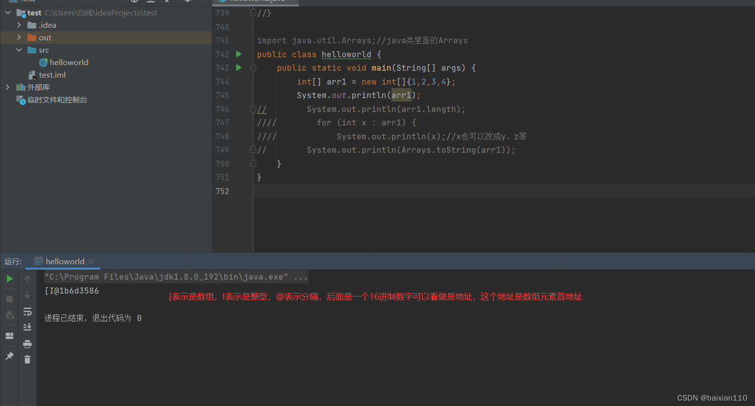The width and height of the screenshot is (755, 406).
Task: Expand the out folder
Action: coord(19,37)
